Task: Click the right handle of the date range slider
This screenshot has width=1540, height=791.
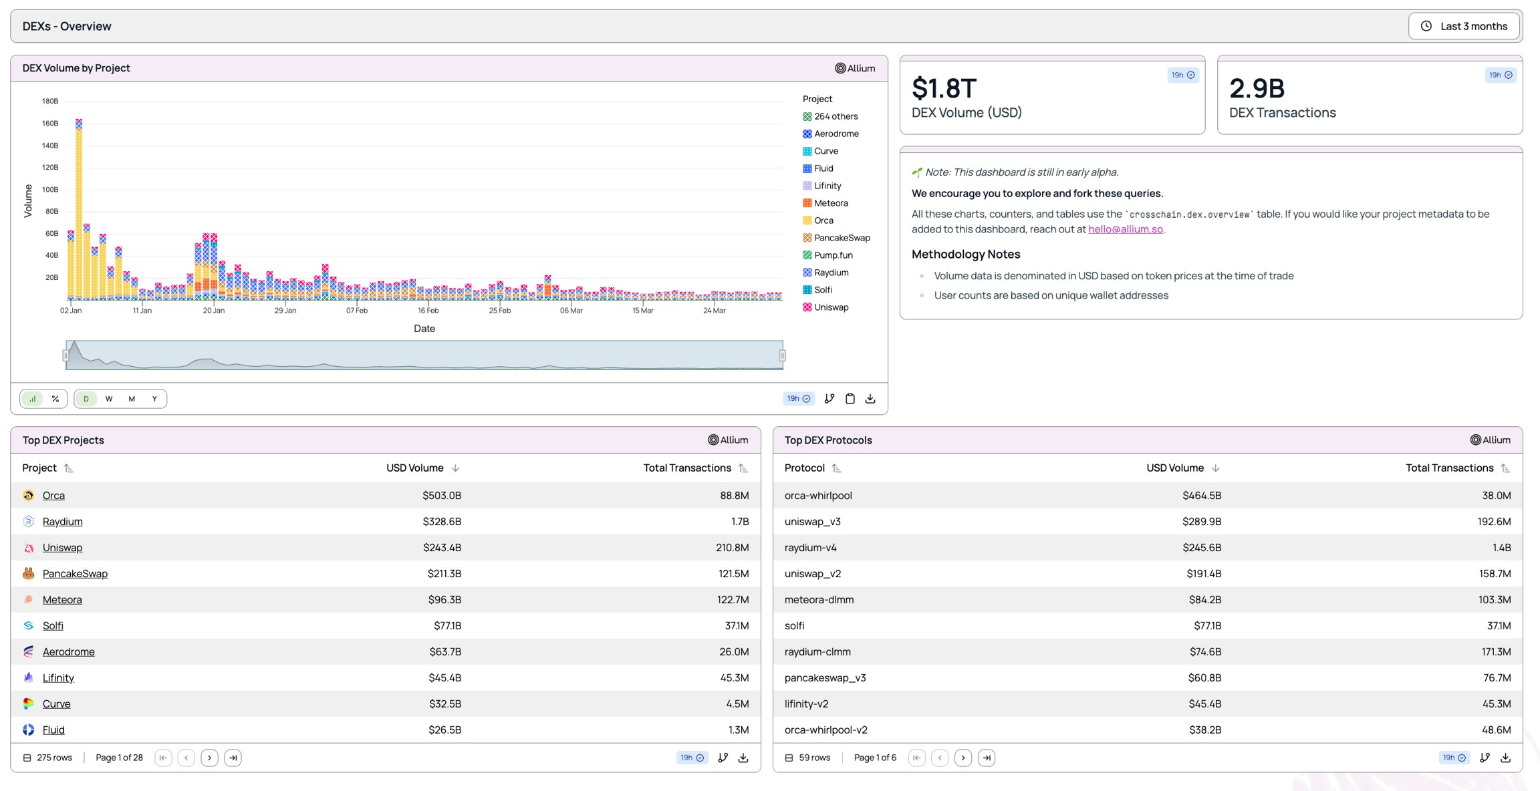Action: click(782, 355)
